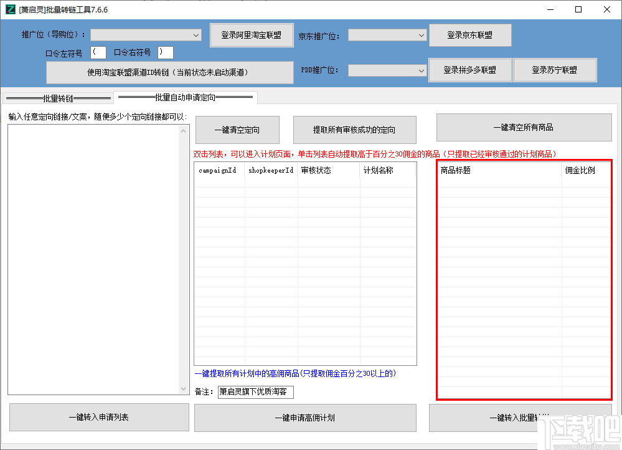Click 登录京东联盟 button
The width and height of the screenshot is (622, 450).
[470, 35]
